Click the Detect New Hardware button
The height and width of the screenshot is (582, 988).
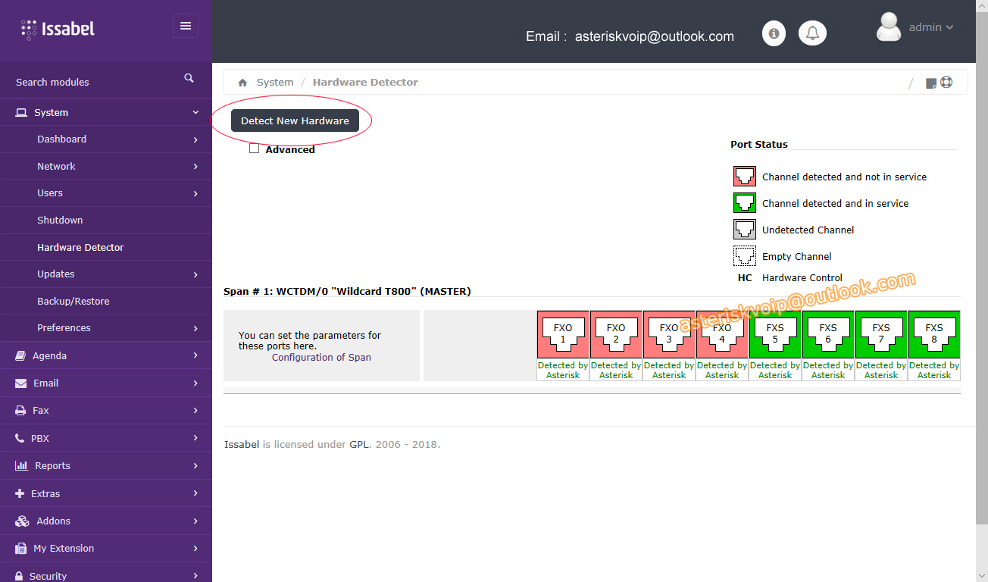point(295,120)
